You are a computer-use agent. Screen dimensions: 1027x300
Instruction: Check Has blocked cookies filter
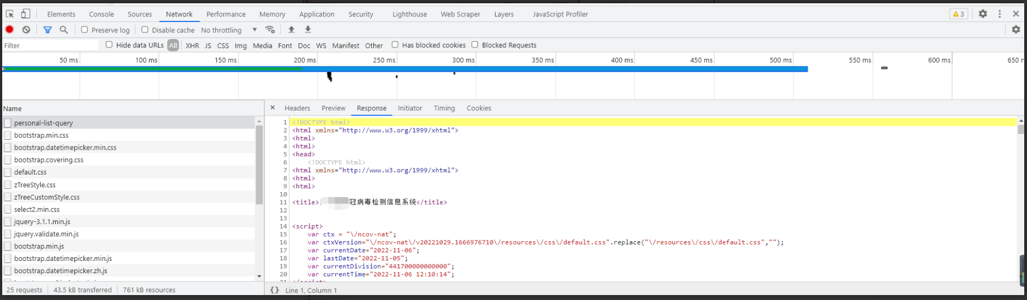coord(395,45)
